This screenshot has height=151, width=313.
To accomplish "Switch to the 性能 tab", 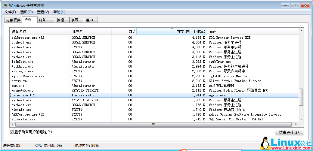I will [62, 20].
